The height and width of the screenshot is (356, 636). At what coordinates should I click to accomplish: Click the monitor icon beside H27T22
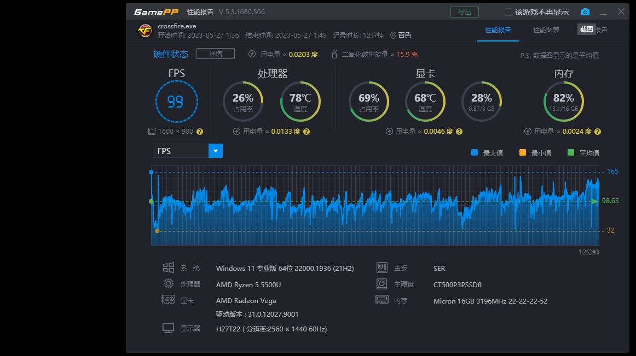169,328
